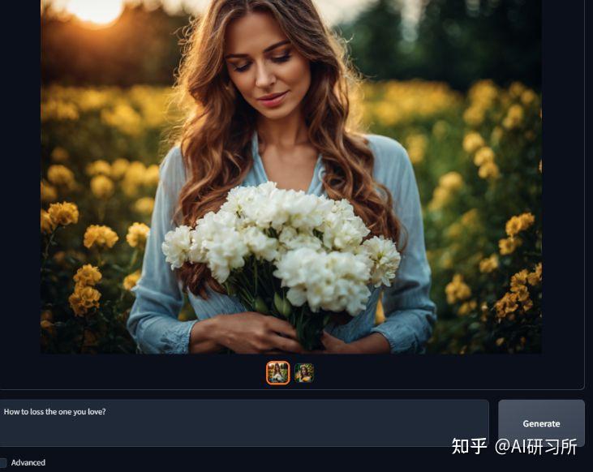Select the first gallery thumbnail with orange border
The height and width of the screenshot is (472, 593).
pos(278,372)
